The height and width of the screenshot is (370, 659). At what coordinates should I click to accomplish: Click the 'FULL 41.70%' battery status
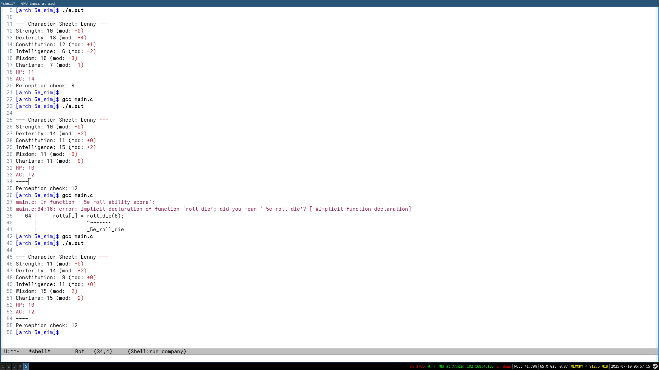pyautogui.click(x=525, y=367)
